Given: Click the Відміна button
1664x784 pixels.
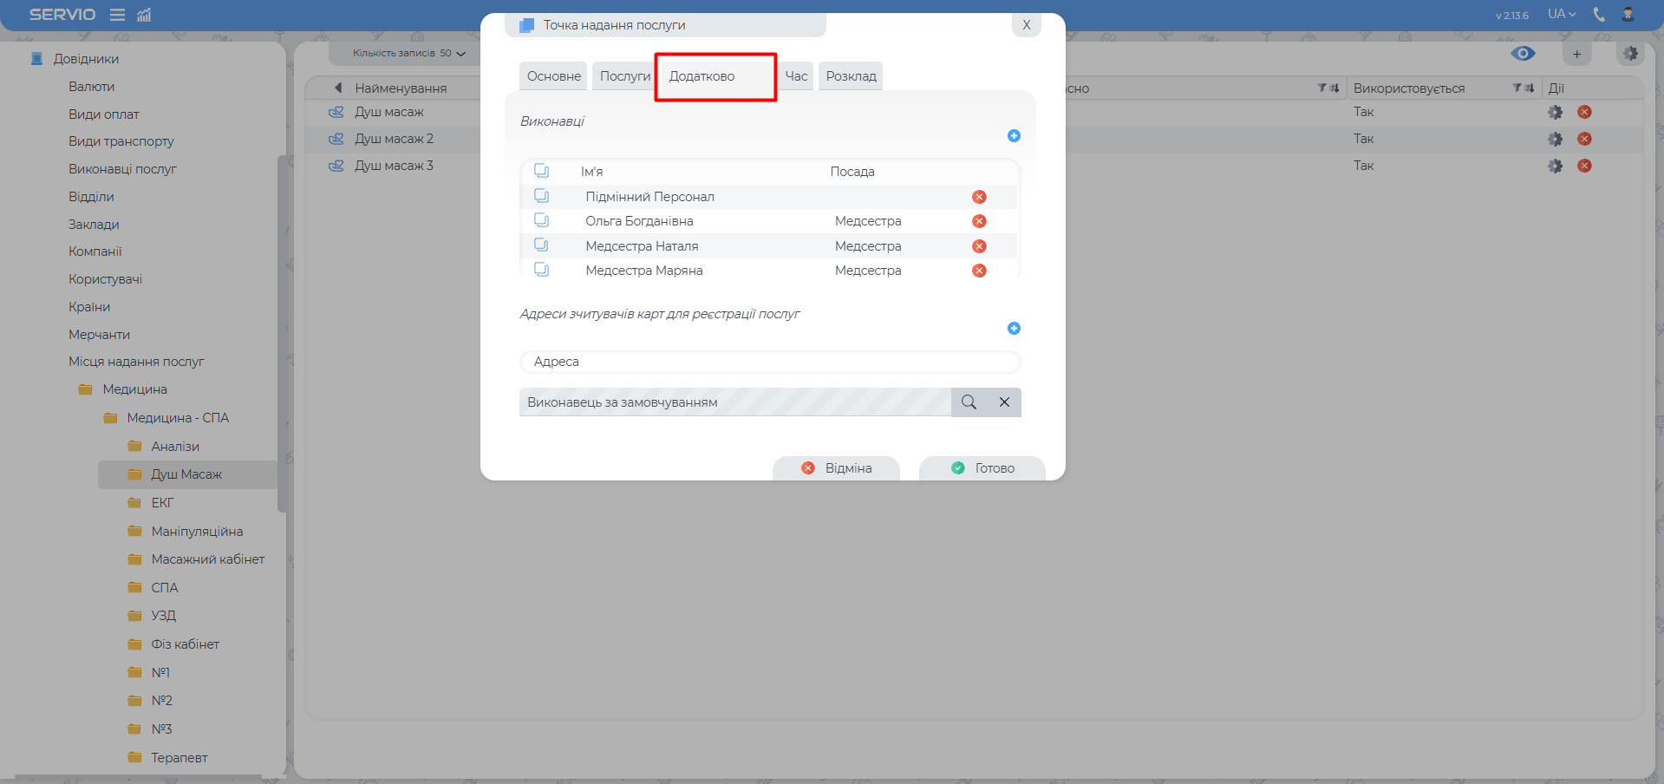Looking at the screenshot, I should tap(837, 468).
